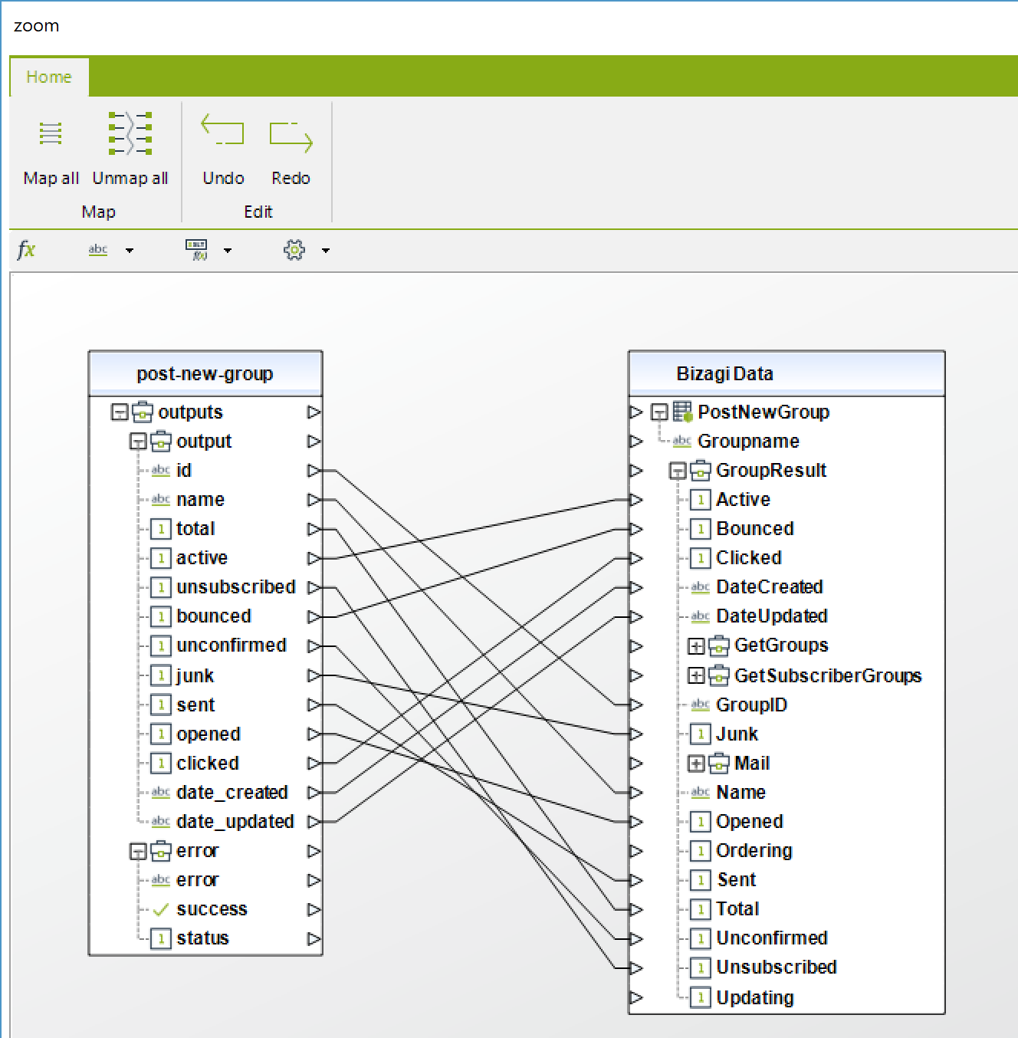This screenshot has width=1018, height=1038.
Task: Click the id output connector arrow
Action: pos(314,471)
